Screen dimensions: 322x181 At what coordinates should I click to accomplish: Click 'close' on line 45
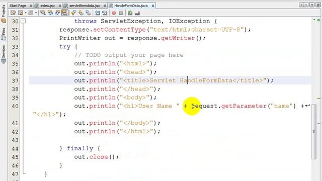pos(99,157)
